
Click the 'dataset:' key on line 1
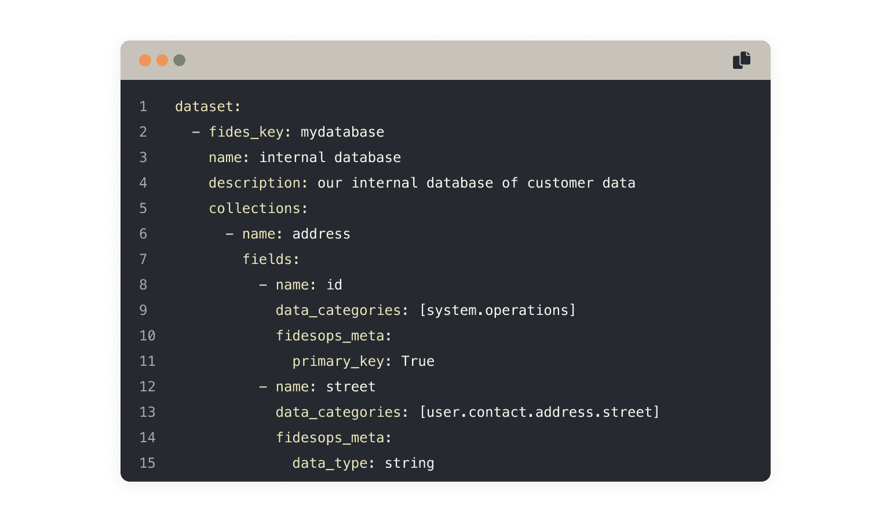pos(208,107)
